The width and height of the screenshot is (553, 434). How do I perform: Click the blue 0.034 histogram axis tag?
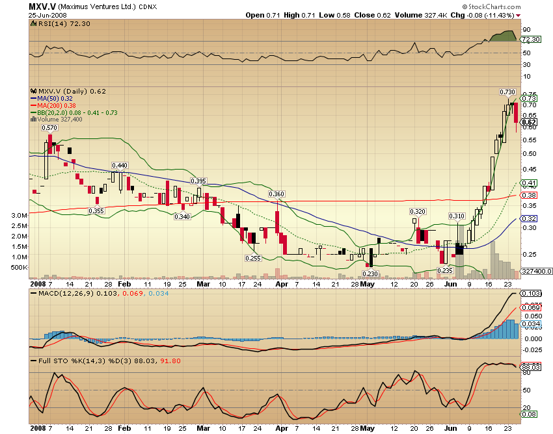click(x=531, y=324)
